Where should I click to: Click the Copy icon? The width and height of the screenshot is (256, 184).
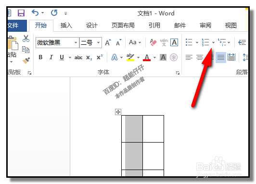(x=26, y=50)
